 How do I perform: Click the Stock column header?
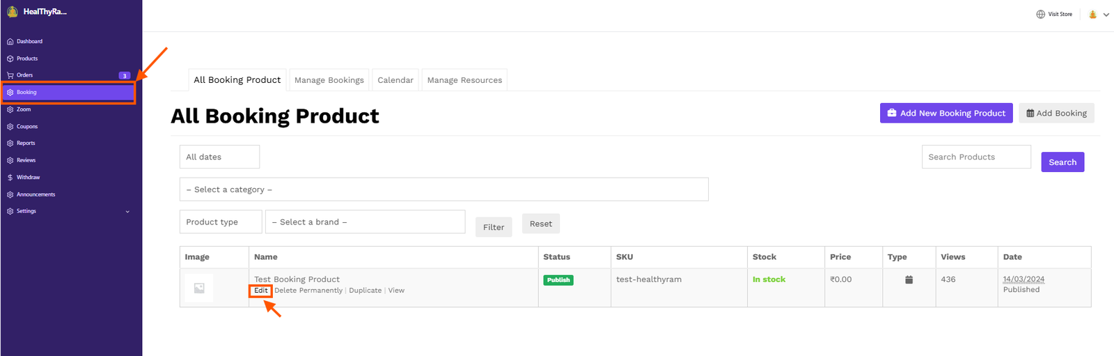pos(764,257)
